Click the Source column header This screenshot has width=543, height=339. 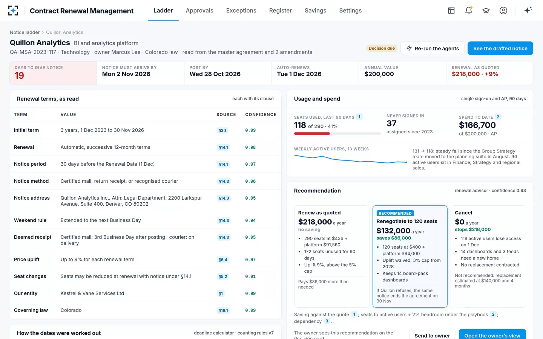coord(226,115)
